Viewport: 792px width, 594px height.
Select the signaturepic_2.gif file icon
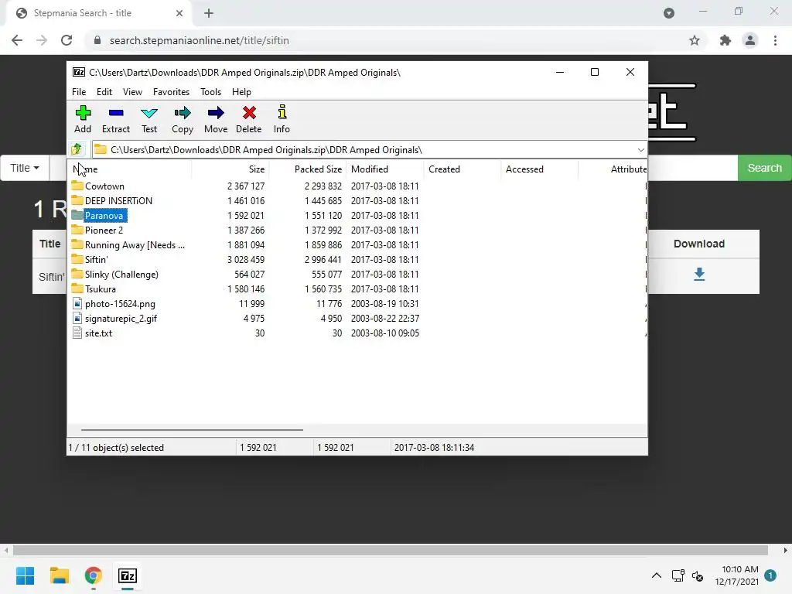coord(77,318)
